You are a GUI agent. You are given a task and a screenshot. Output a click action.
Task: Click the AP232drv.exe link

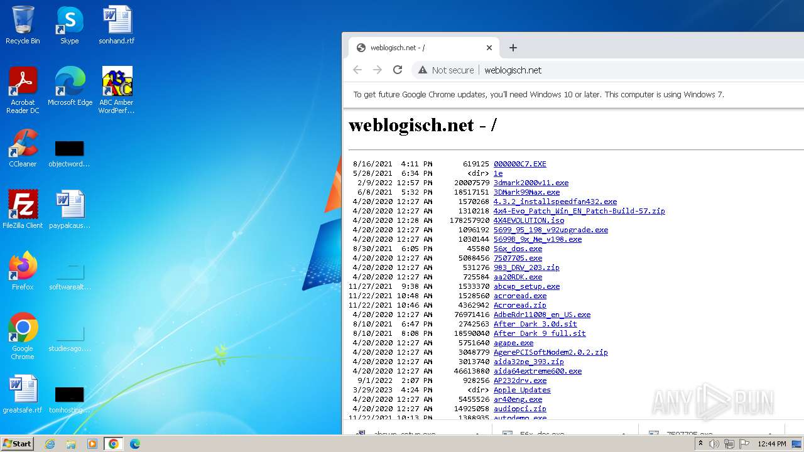coord(520,380)
